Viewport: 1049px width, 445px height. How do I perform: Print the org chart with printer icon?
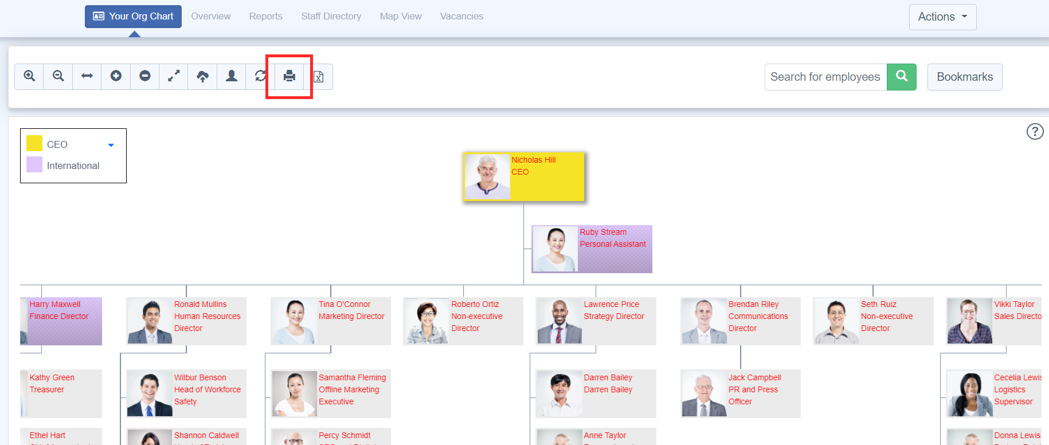289,76
